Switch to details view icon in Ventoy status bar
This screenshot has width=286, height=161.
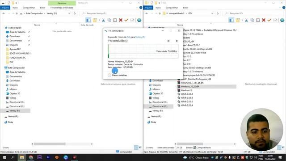(x=136, y=148)
